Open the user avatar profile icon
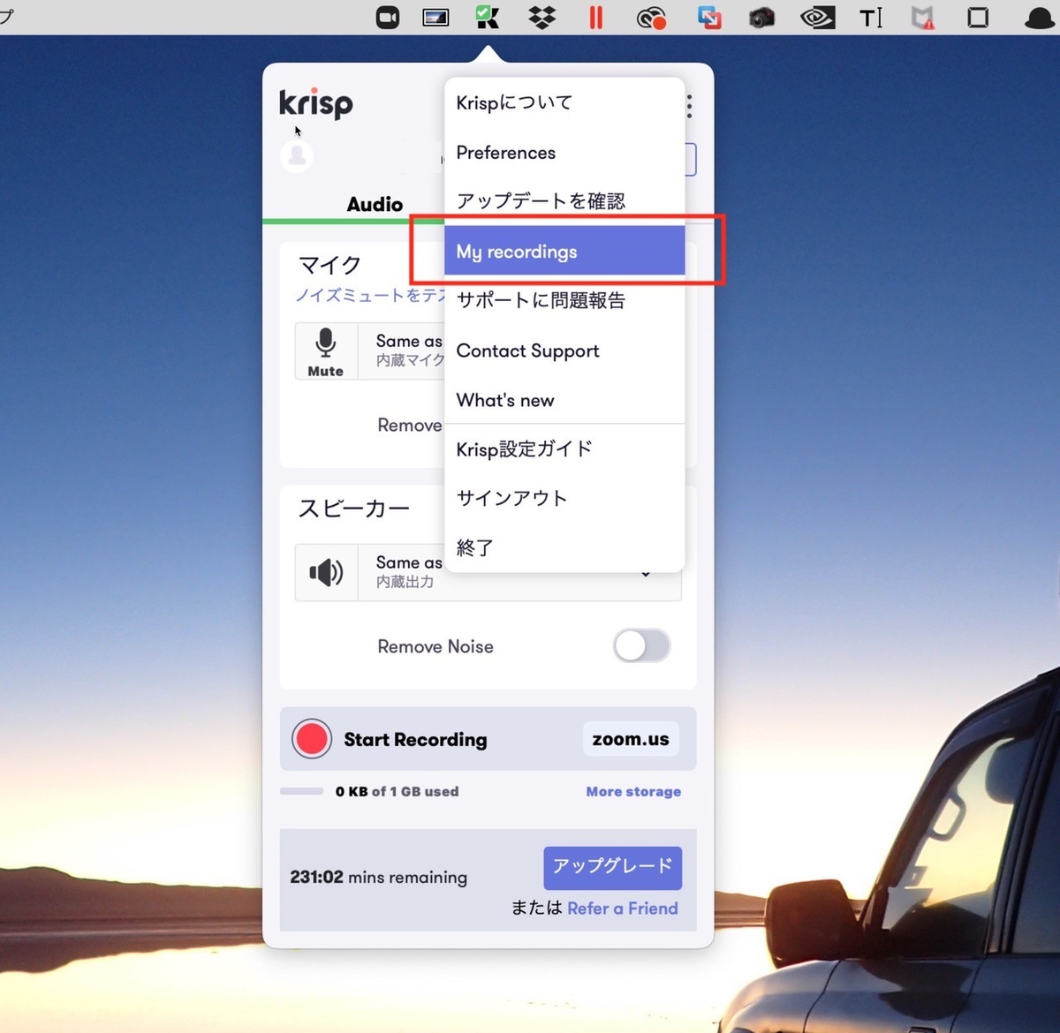This screenshot has width=1060, height=1033. (x=297, y=156)
